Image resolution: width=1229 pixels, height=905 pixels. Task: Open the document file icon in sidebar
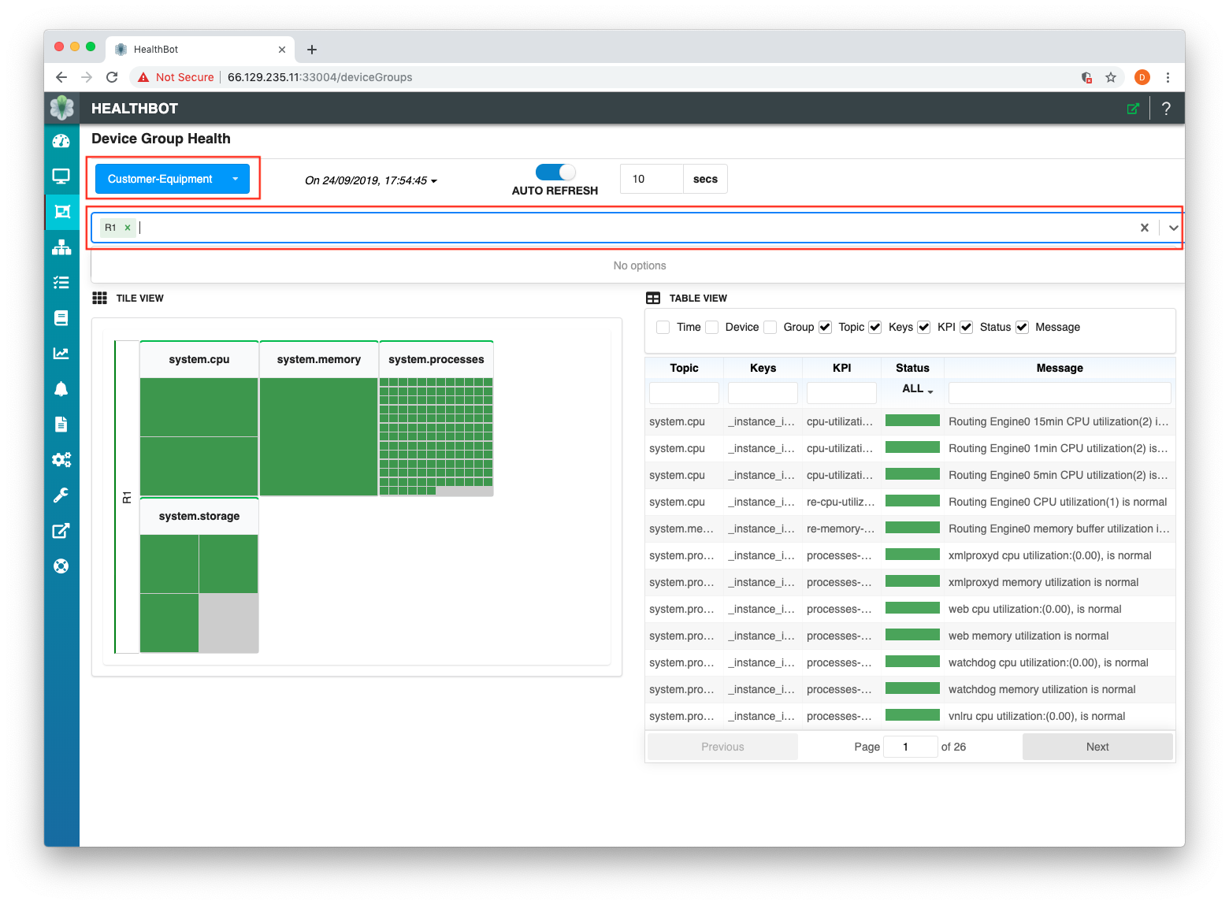click(x=61, y=425)
